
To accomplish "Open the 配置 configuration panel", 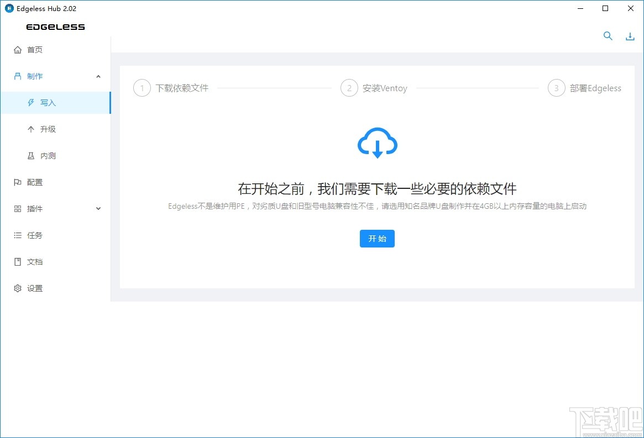I will click(34, 182).
